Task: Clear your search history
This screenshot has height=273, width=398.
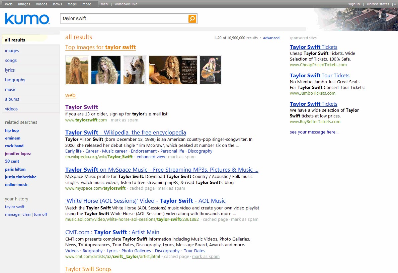Action: click(x=27, y=214)
